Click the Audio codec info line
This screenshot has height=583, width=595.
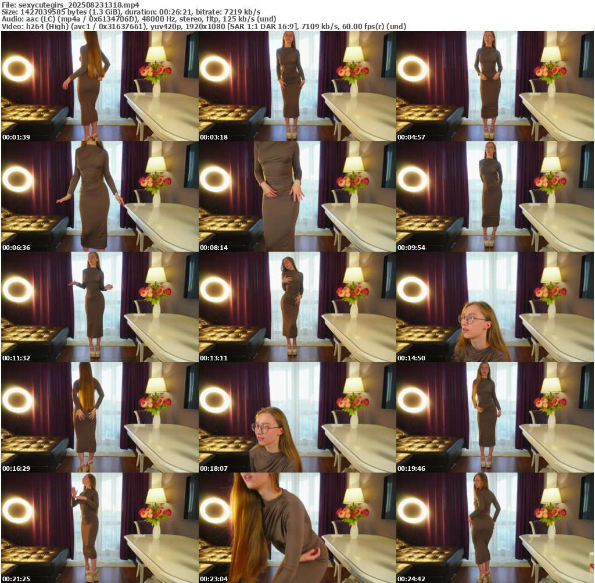(x=139, y=19)
